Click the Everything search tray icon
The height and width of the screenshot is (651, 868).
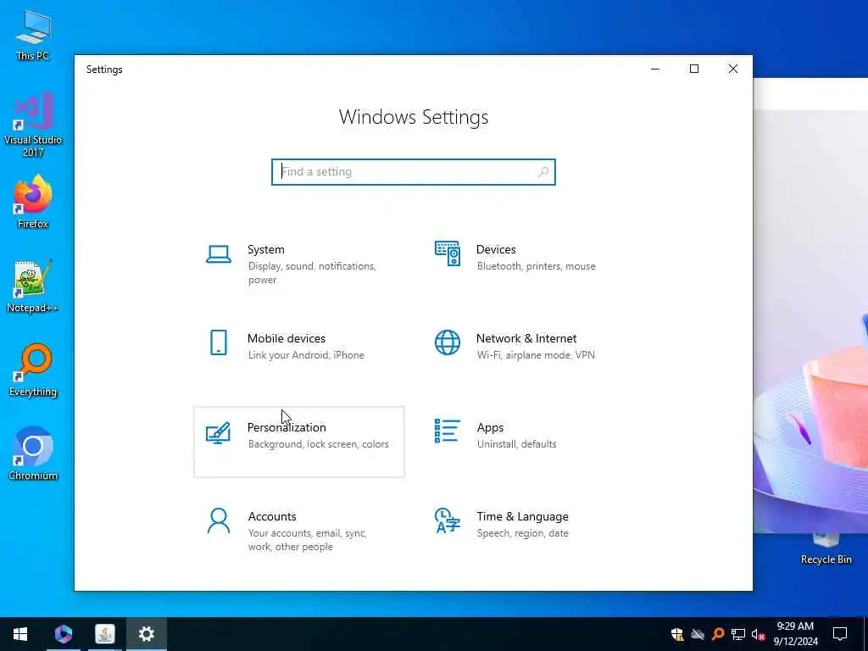pyautogui.click(x=718, y=634)
